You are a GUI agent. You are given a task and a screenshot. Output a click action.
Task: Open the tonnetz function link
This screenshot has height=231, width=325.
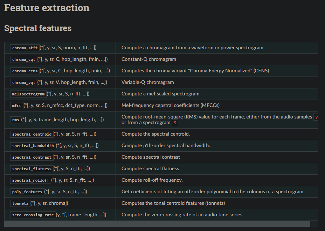coord(20,203)
